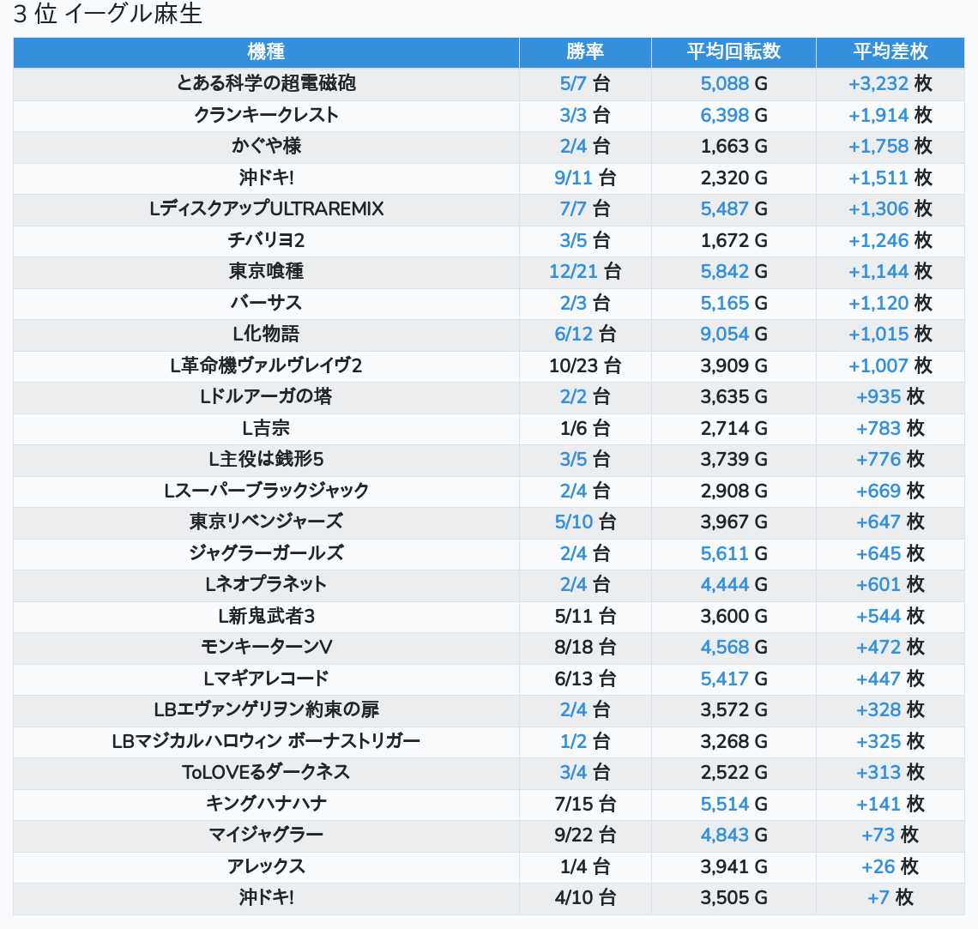Click the +3,232 枚 average difference value
978x929 pixels.
click(x=890, y=83)
